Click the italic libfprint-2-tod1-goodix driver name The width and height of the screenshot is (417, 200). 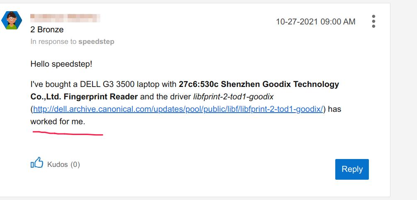[x=233, y=97]
